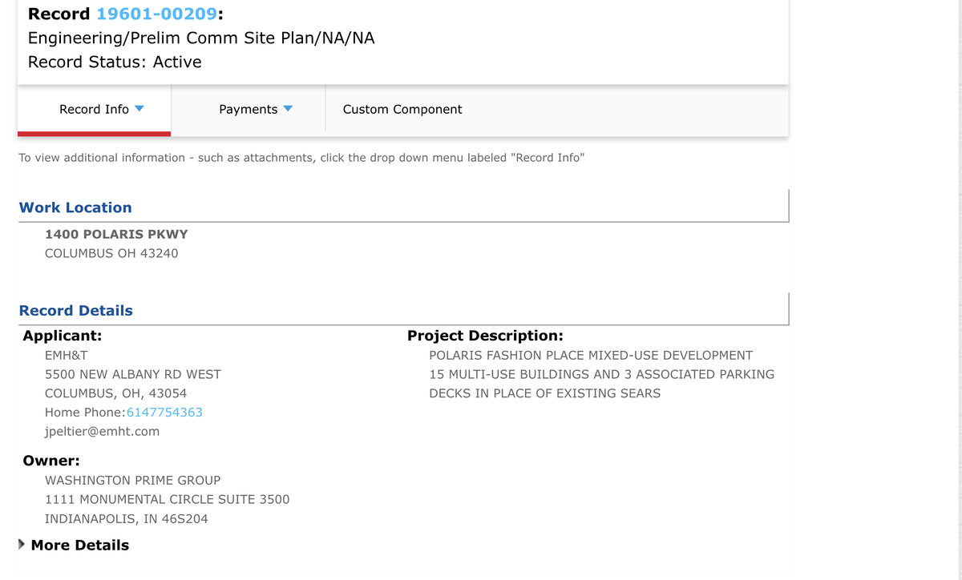Select the 5500 NEW ALBANY RD WEST text
Viewport: 962px width, 580px height.
133,374
